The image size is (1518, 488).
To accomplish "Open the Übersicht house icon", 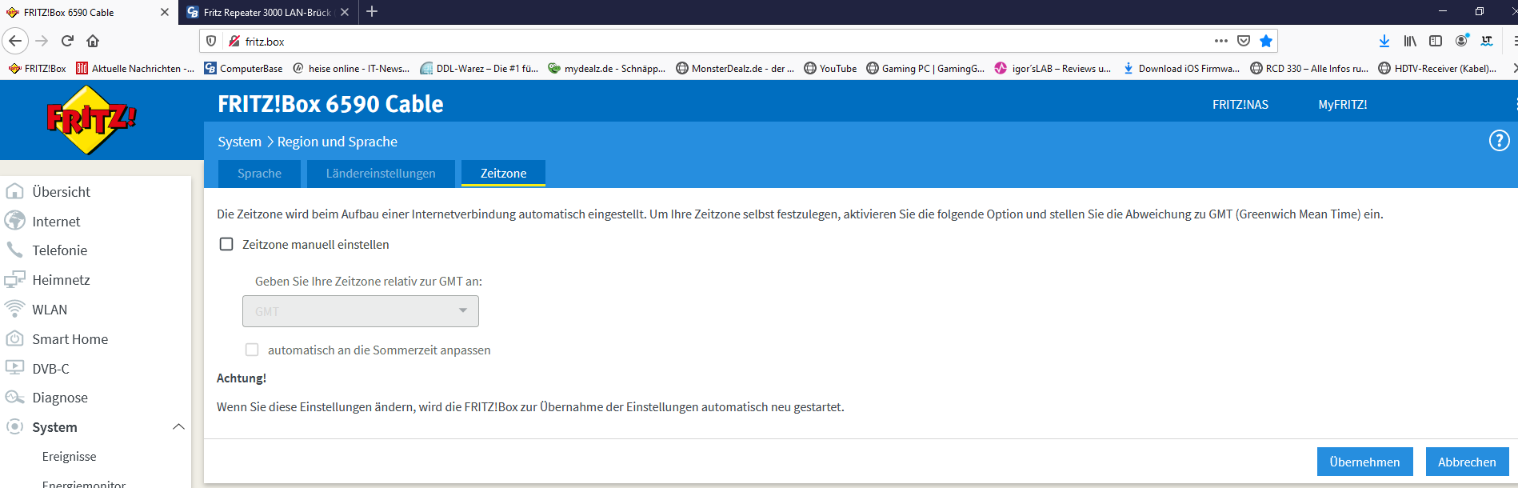I will [14, 191].
